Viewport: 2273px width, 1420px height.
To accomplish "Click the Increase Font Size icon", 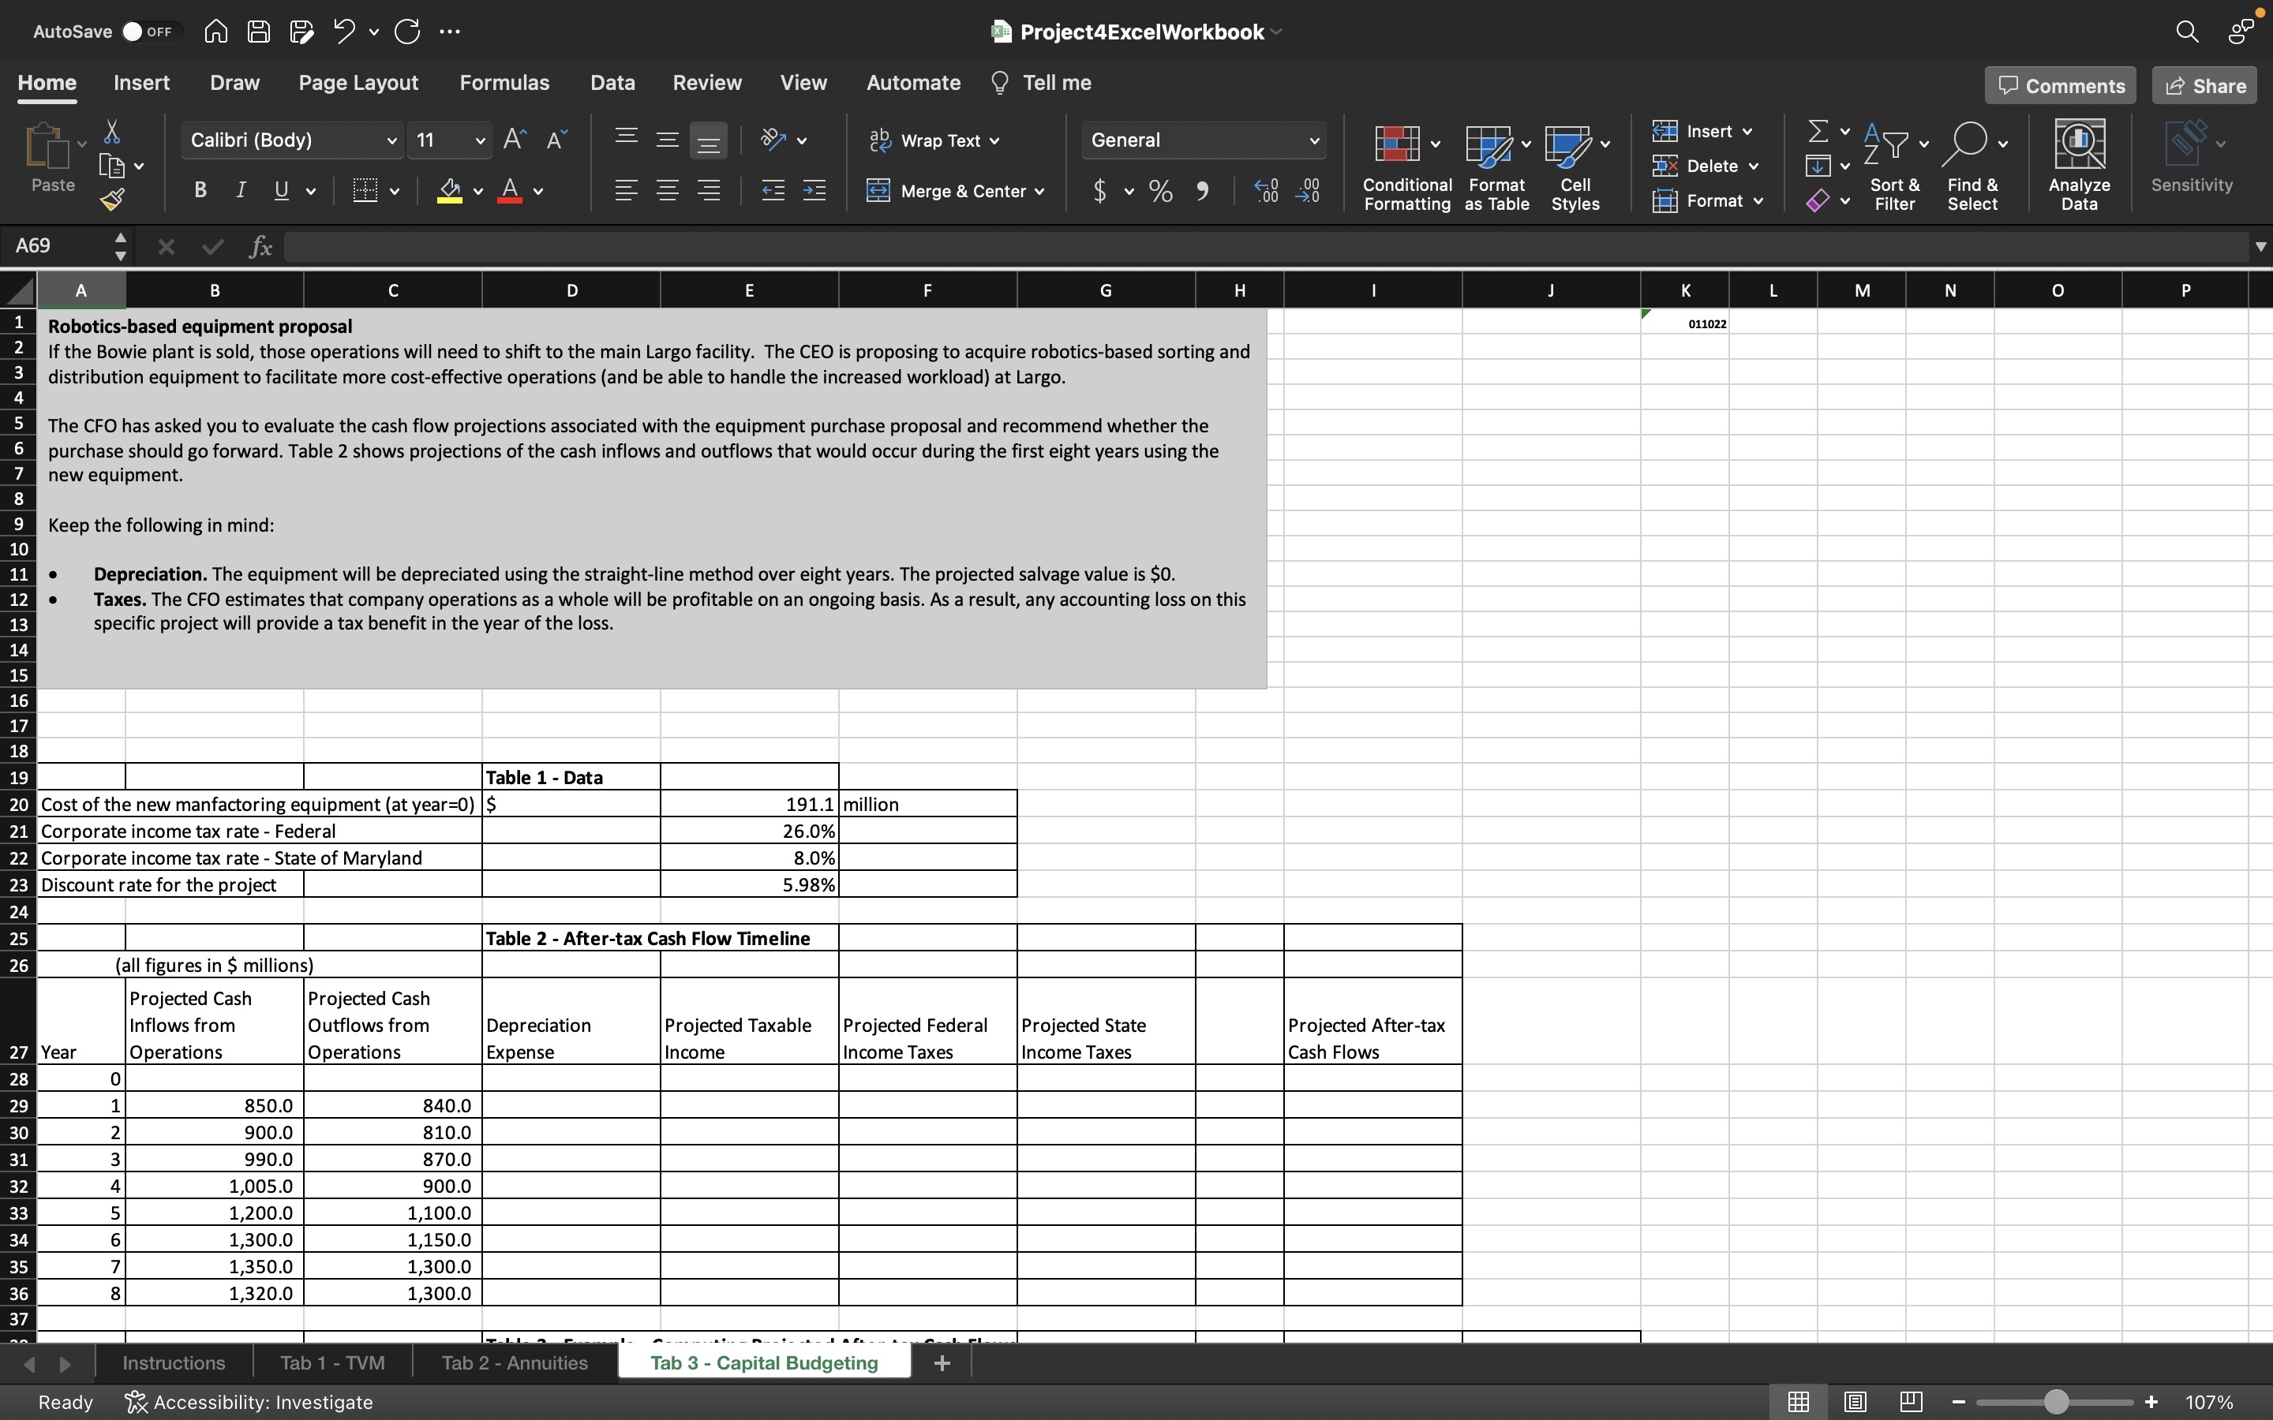I will coord(514,140).
